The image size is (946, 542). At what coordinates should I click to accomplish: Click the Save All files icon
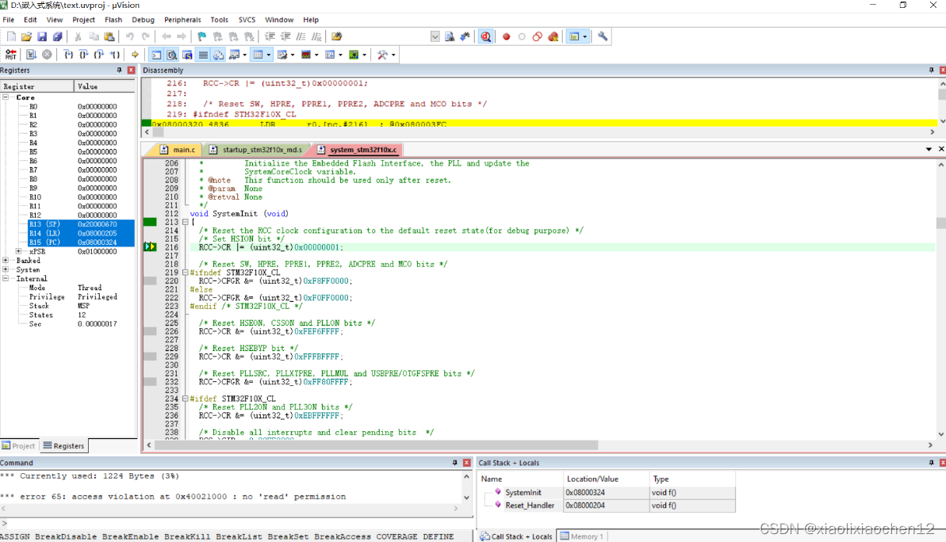tap(57, 36)
